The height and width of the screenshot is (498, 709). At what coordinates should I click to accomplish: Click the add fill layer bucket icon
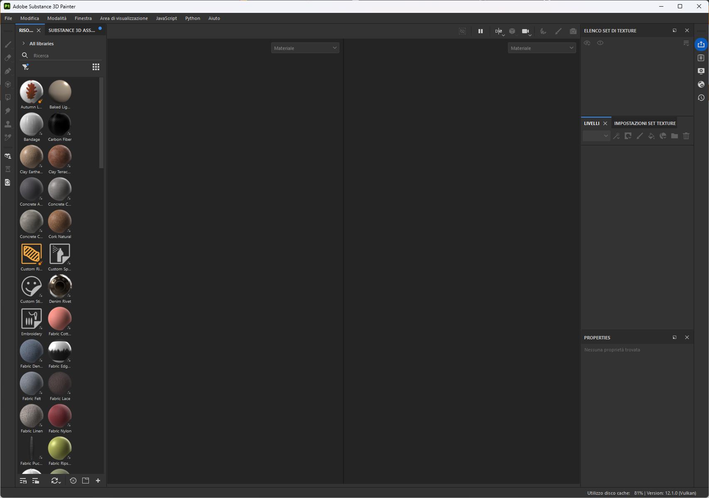point(651,136)
